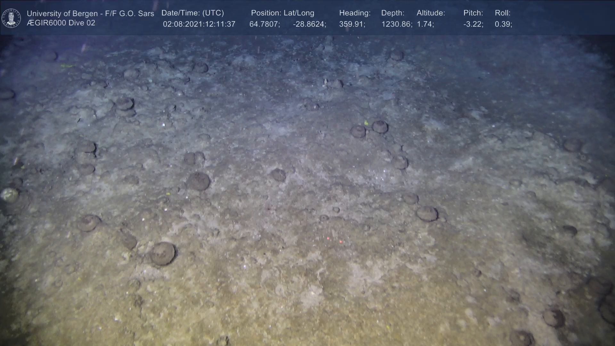The width and height of the screenshot is (615, 346).
Task: Click the pitch value -3.22
Action: coord(473,24)
